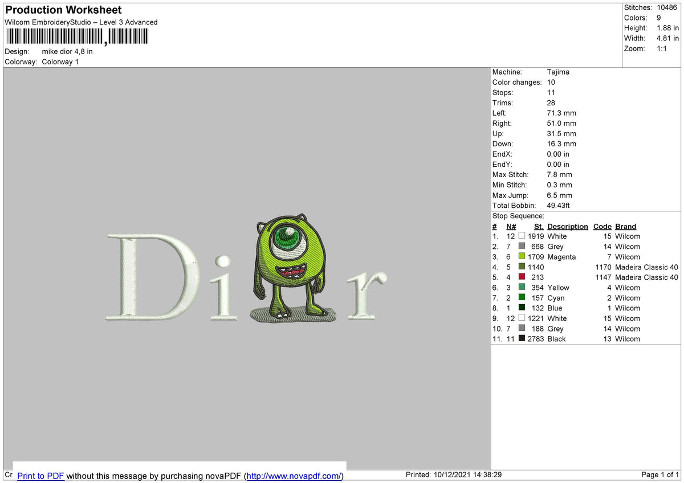Click the stop 9 White row
684x483 pixels.
click(586, 318)
